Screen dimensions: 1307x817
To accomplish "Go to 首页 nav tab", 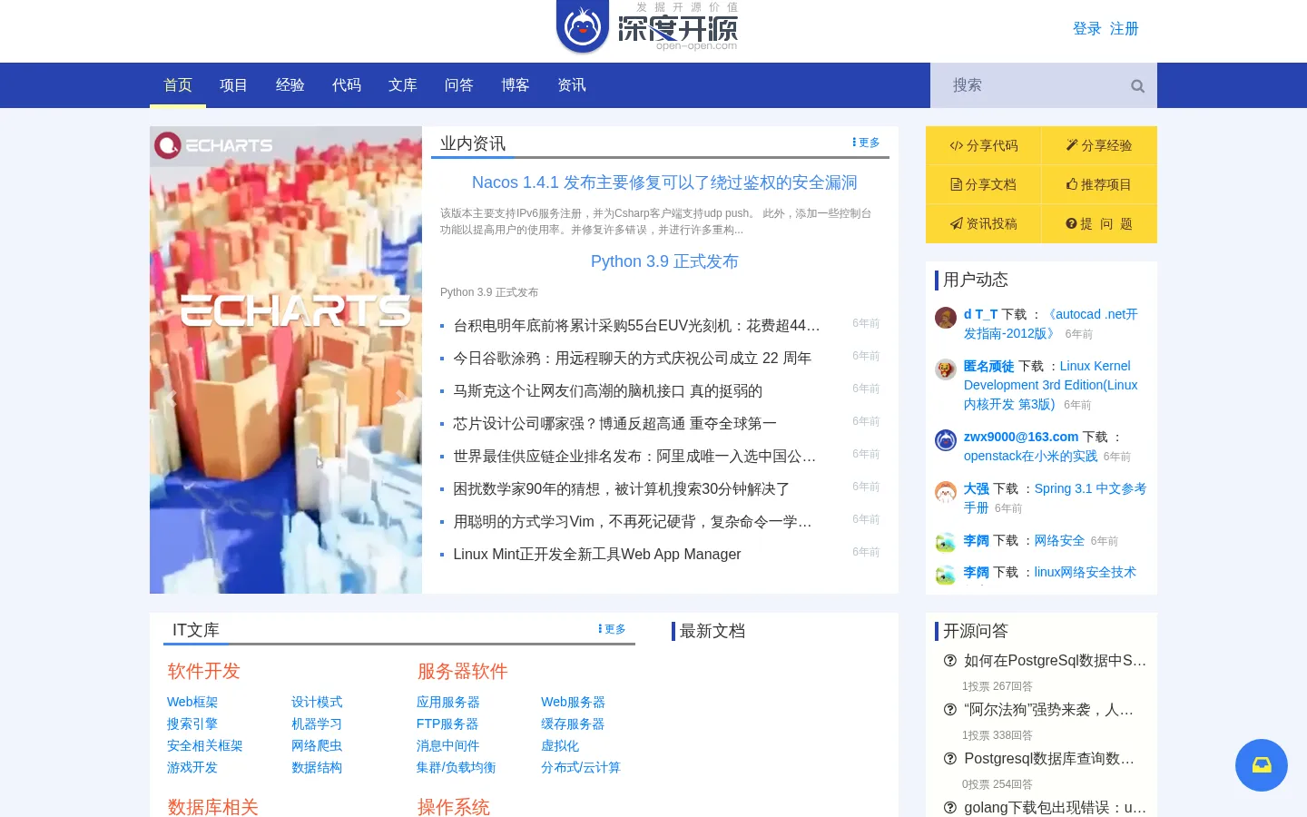I will point(178,85).
